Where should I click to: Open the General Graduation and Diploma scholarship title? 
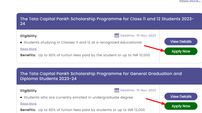click(101, 76)
